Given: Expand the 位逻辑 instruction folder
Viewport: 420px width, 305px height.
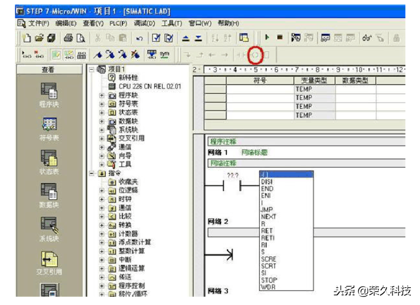Looking at the screenshot, I should 101,191.
